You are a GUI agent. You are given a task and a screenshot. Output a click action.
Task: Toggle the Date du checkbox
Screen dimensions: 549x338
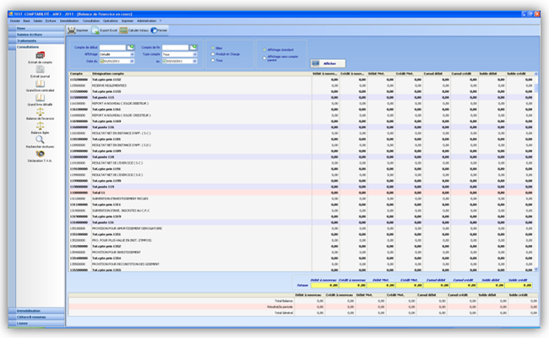(x=102, y=61)
